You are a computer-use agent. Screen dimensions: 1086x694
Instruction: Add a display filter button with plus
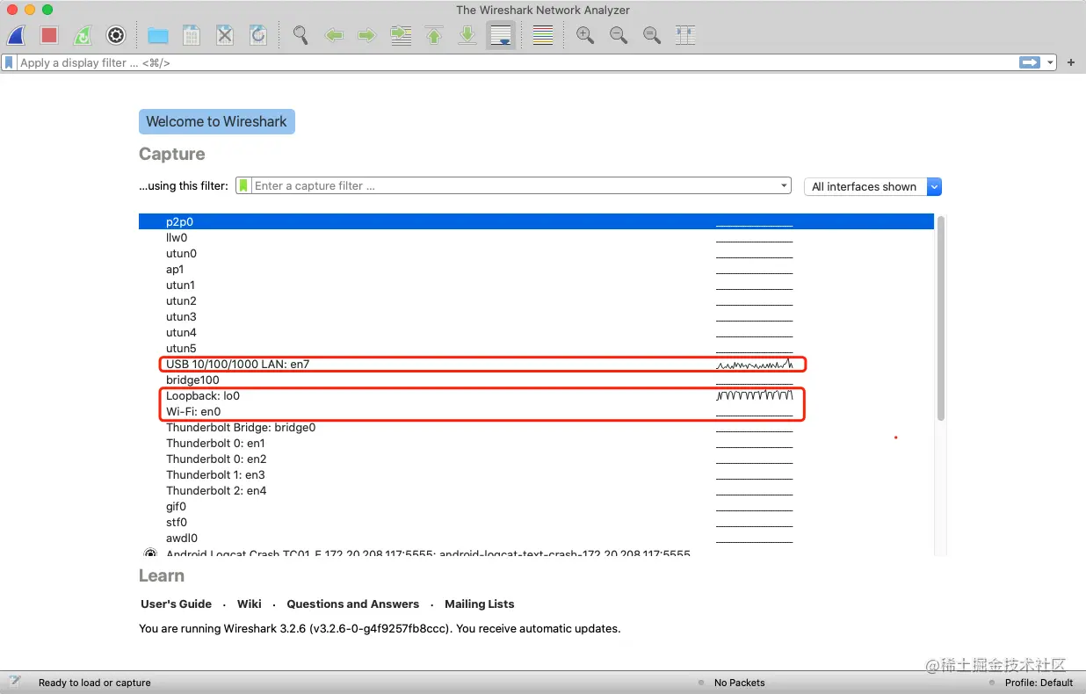click(1071, 62)
